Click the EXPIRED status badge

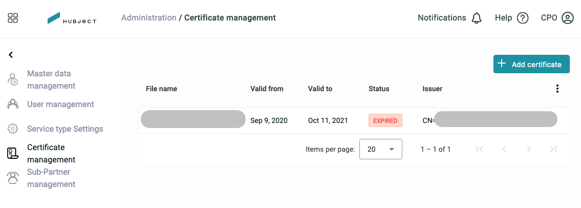click(385, 120)
